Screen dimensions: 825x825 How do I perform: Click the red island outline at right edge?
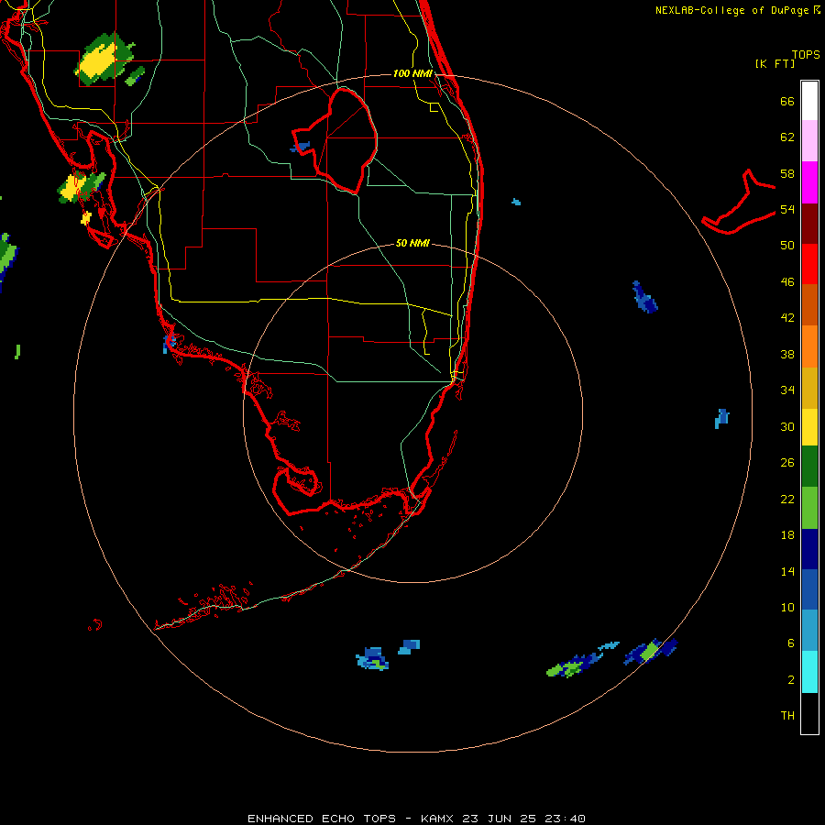tap(739, 203)
